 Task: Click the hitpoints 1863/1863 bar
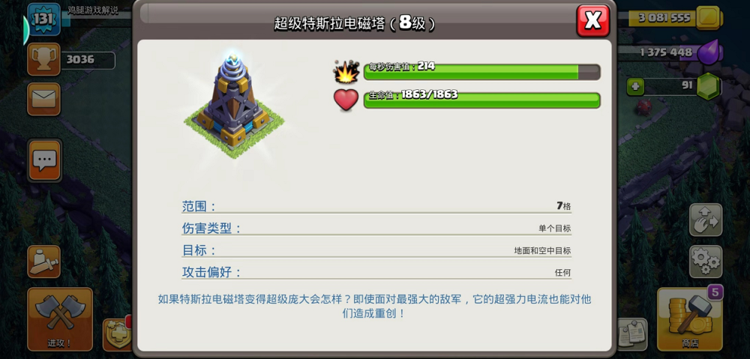tap(481, 100)
